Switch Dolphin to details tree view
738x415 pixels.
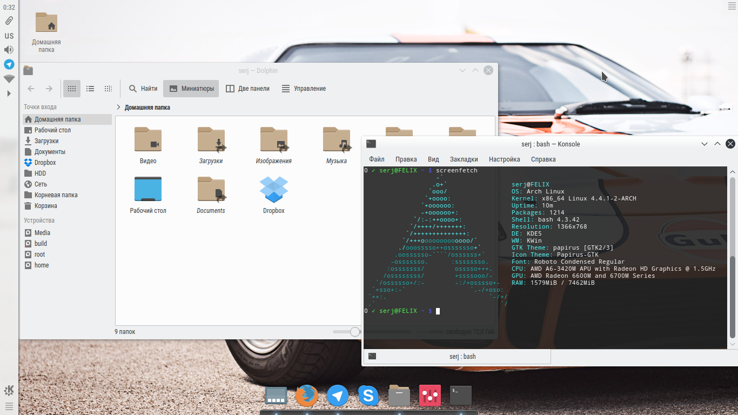tap(108, 89)
